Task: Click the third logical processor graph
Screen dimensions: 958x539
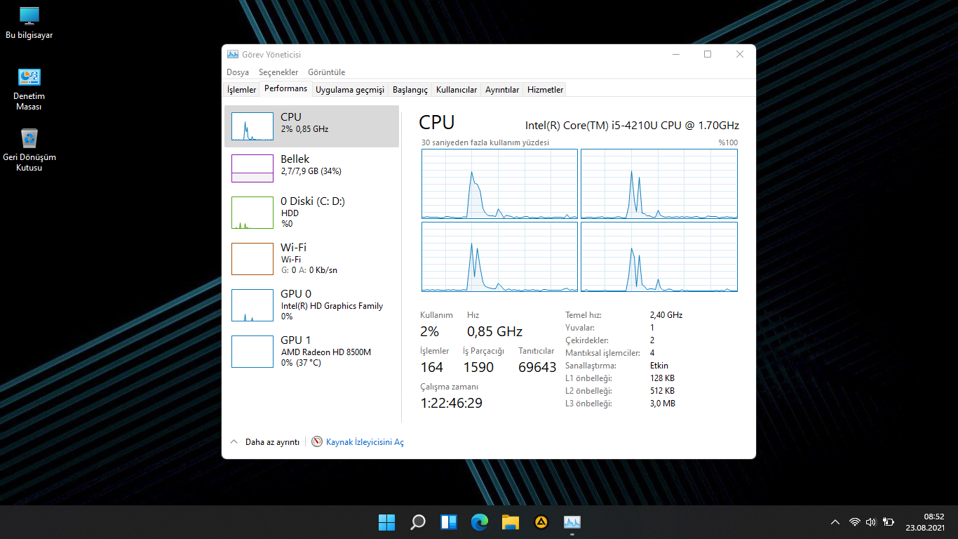Action: click(x=499, y=257)
